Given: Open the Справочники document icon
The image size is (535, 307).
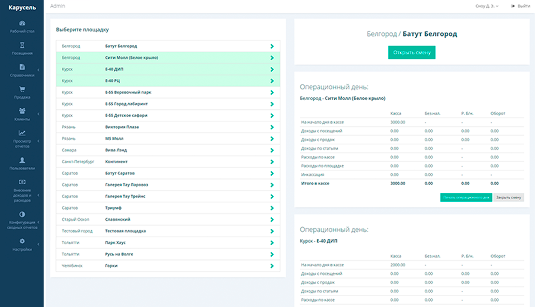Looking at the screenshot, I should [x=22, y=67].
